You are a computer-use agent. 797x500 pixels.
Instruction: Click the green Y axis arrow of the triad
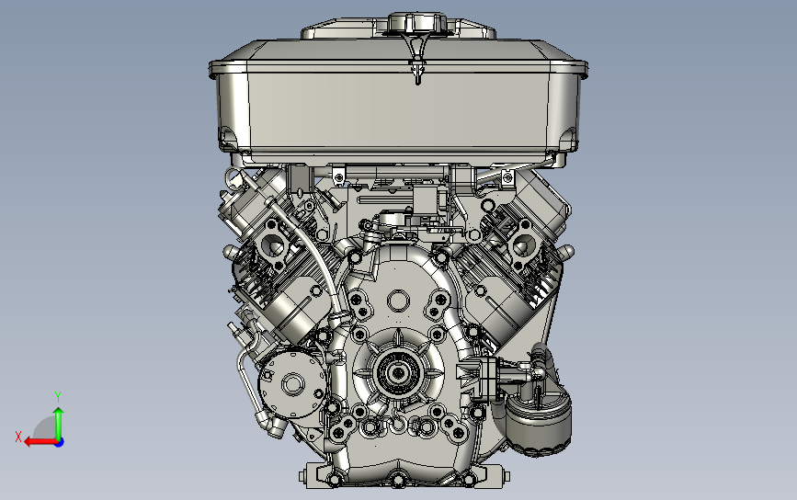[59, 424]
